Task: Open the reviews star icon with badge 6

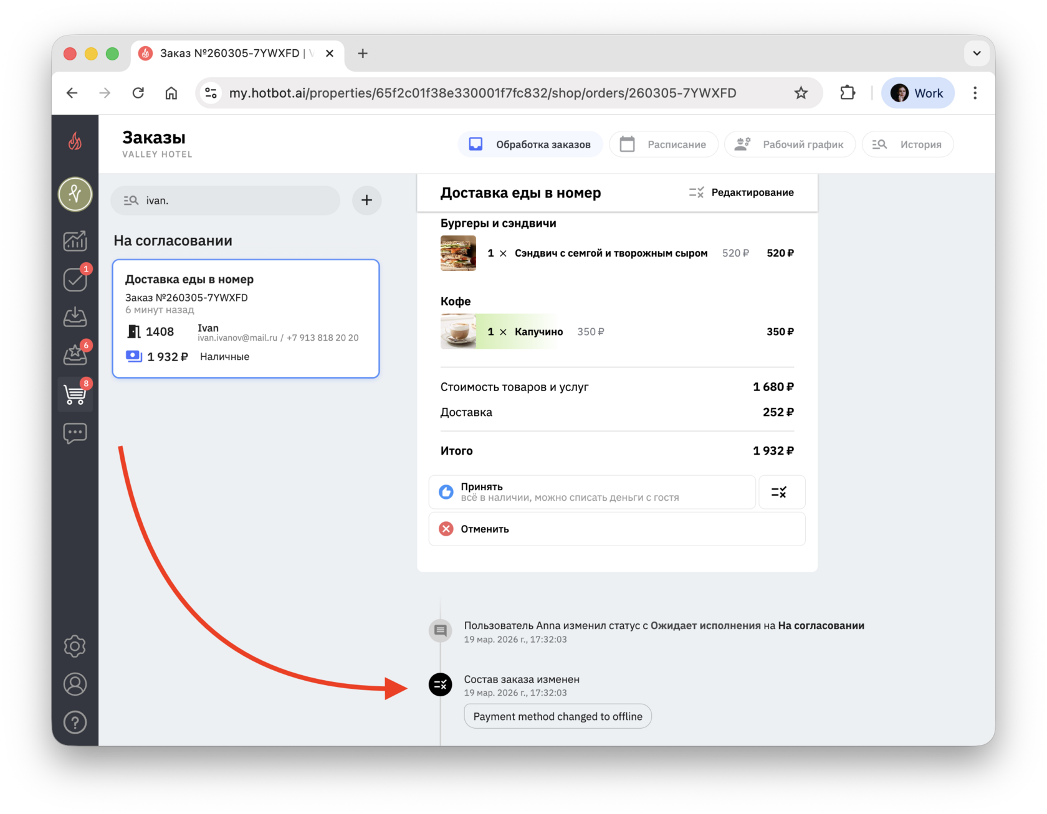Action: (x=75, y=355)
